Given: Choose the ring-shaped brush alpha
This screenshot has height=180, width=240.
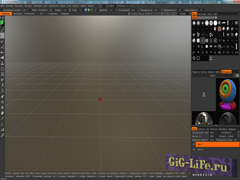Looking at the screenshot, I should click(198, 58).
